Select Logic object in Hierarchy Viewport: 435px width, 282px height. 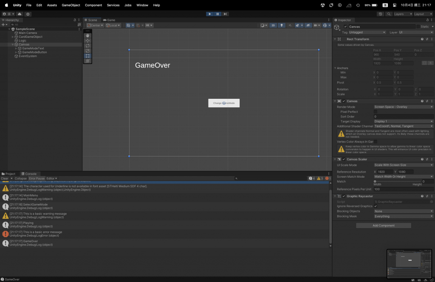22,41
